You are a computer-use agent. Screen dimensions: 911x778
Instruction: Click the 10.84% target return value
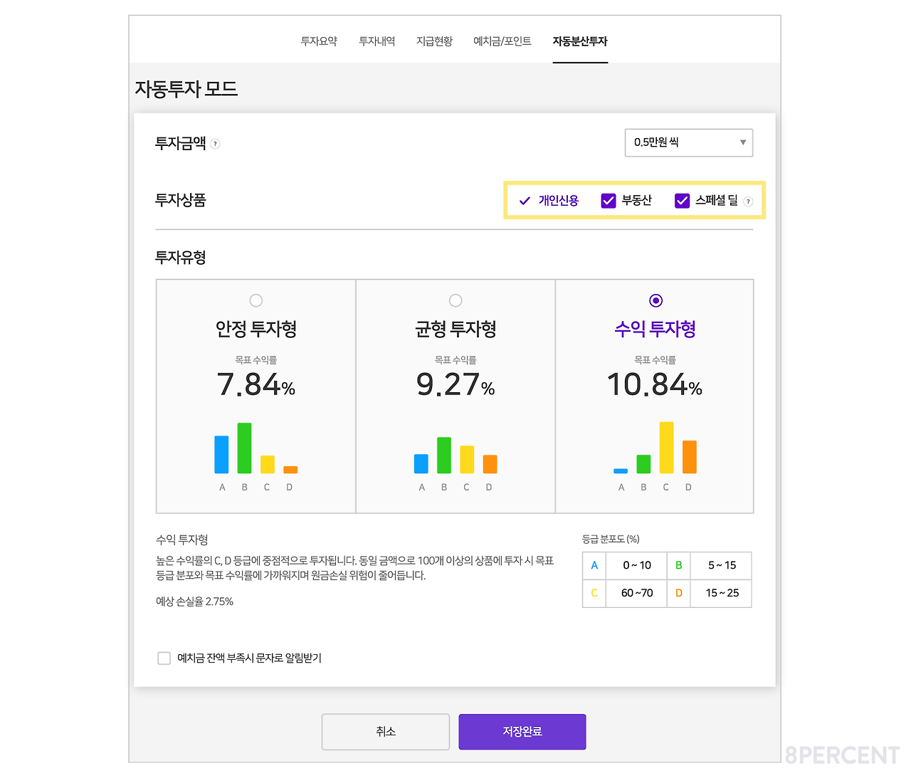coord(655,385)
